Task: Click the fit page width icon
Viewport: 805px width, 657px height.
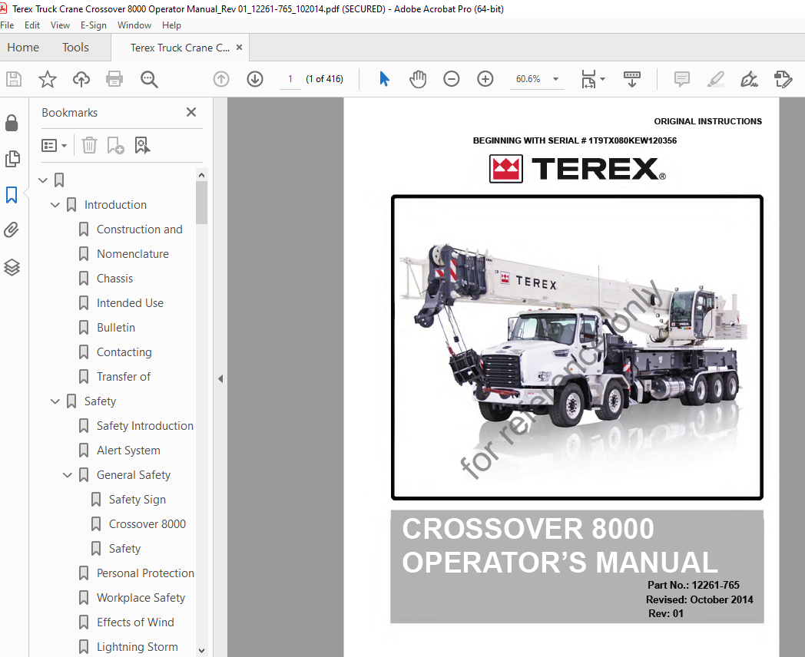Action: click(x=588, y=79)
